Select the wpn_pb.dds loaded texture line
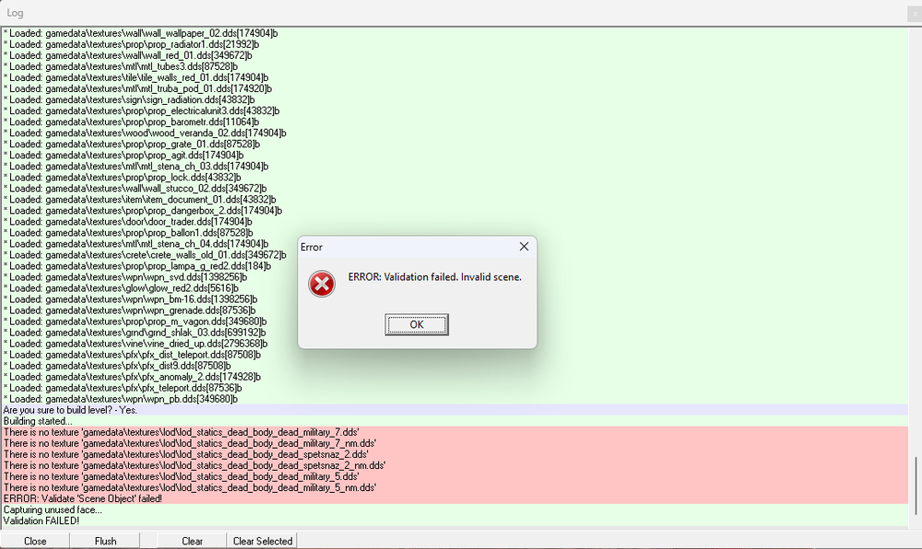Viewport: 922px width, 549px height. click(x=455, y=399)
